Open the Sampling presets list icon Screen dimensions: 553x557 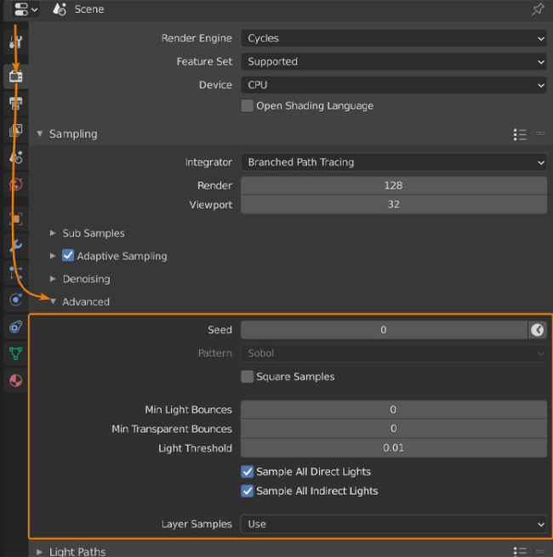[521, 134]
